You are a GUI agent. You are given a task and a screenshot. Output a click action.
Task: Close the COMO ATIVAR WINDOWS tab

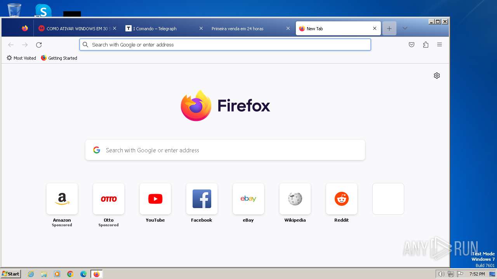point(115,28)
